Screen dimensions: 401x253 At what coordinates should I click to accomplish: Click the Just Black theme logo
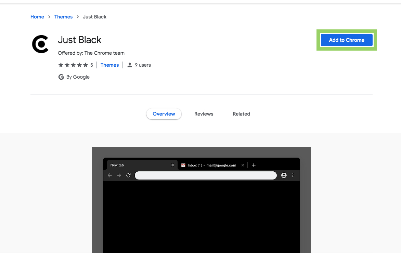tap(40, 44)
